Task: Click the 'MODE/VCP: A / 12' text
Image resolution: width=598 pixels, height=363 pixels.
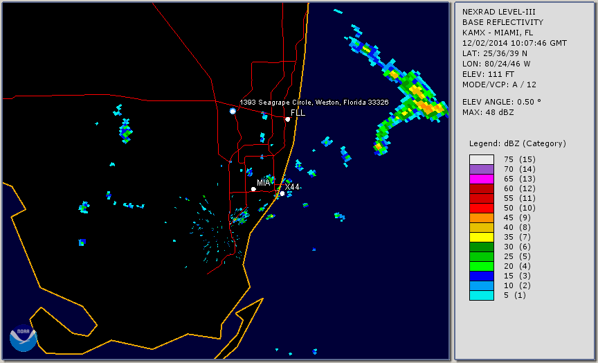Action: pos(499,85)
